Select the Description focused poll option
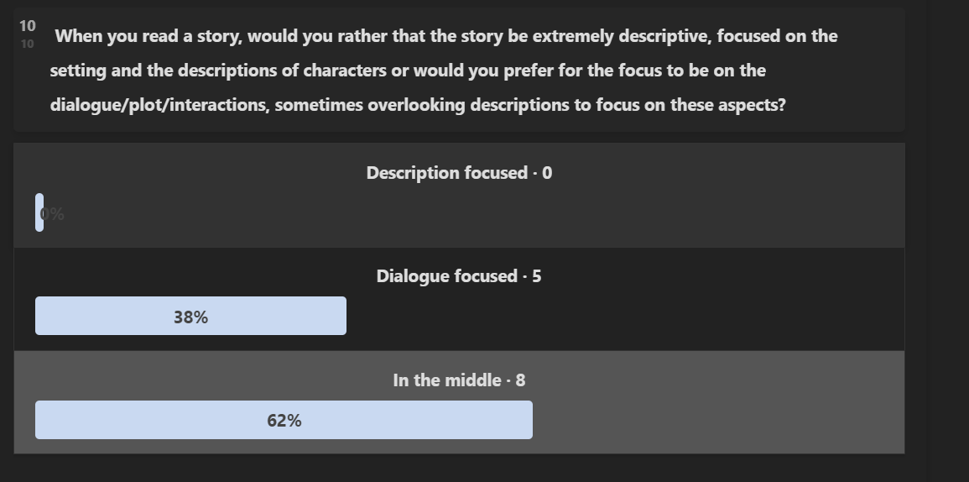Viewport: 969px width, 482px height. pos(448,173)
